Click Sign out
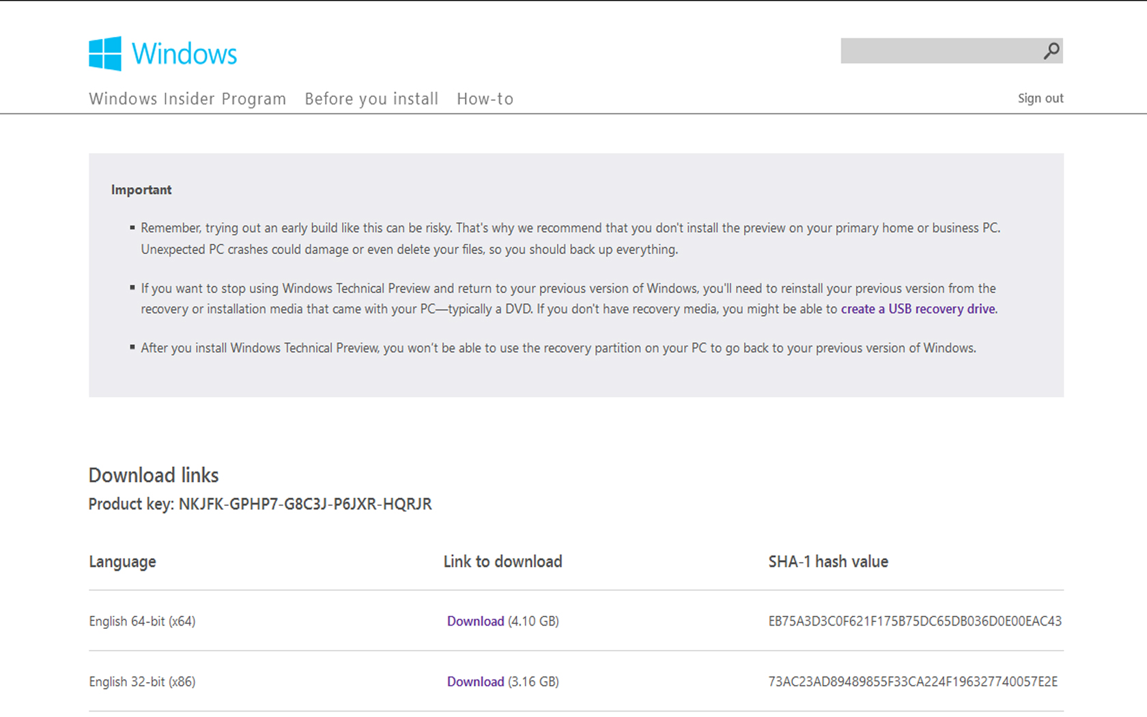 click(x=1040, y=98)
